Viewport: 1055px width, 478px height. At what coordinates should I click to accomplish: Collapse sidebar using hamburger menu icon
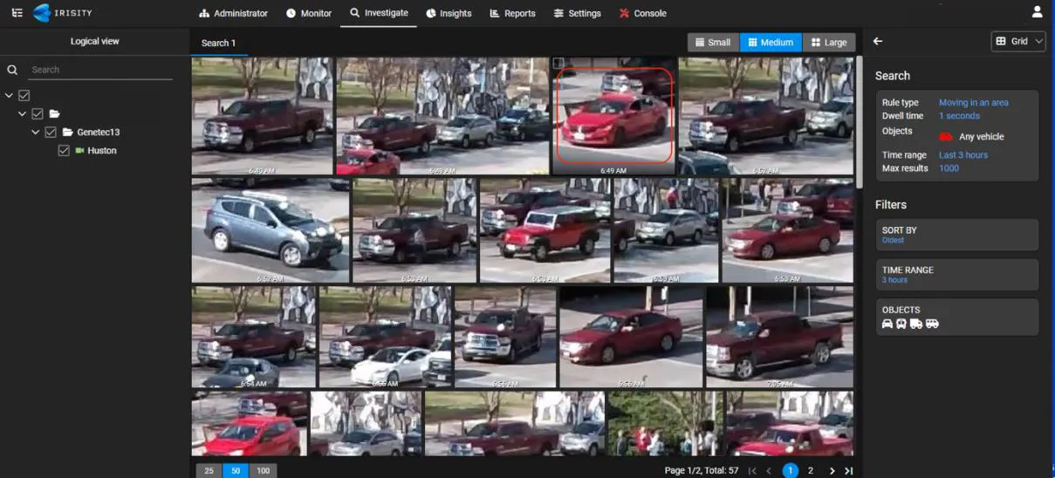[x=17, y=13]
